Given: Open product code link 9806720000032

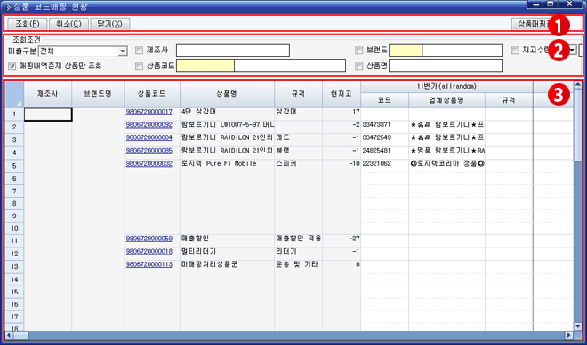Looking at the screenshot, I should (x=149, y=163).
